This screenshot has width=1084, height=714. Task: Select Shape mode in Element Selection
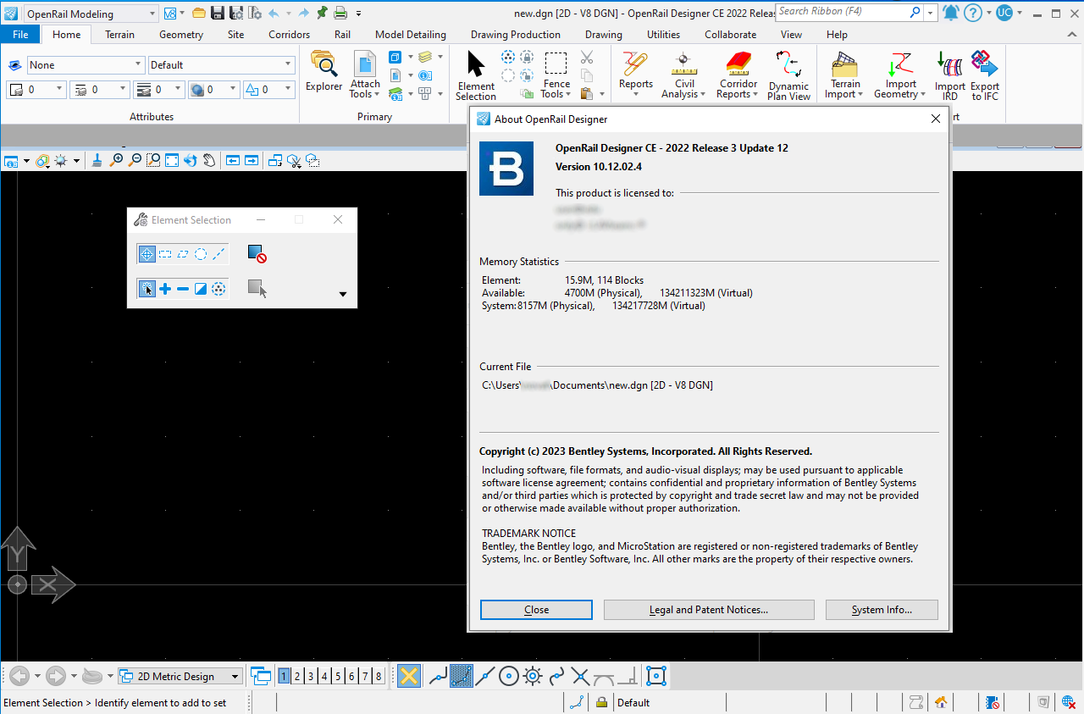(x=183, y=253)
